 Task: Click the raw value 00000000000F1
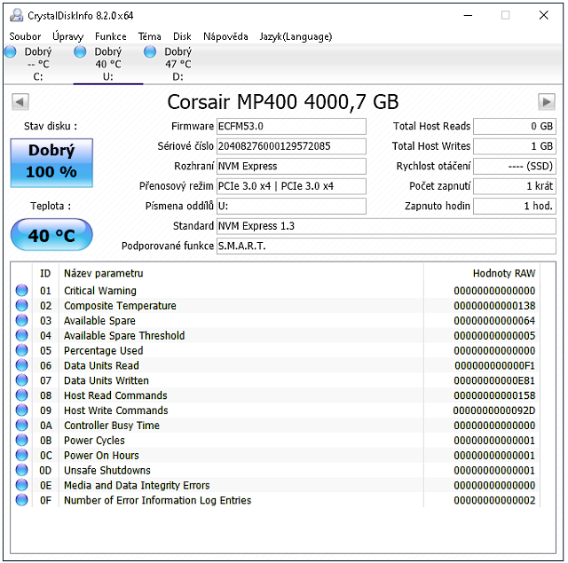(494, 365)
